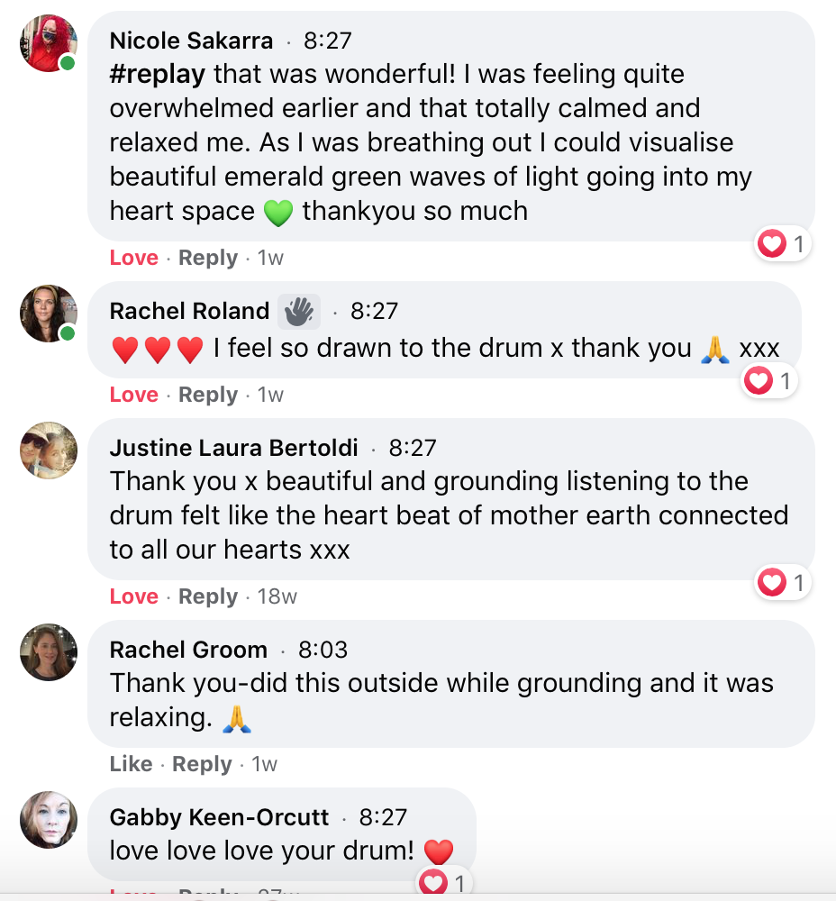The height and width of the screenshot is (901, 836).
Task: Open Gabby Keen-Orcutt's profile picture
Action: click(49, 819)
